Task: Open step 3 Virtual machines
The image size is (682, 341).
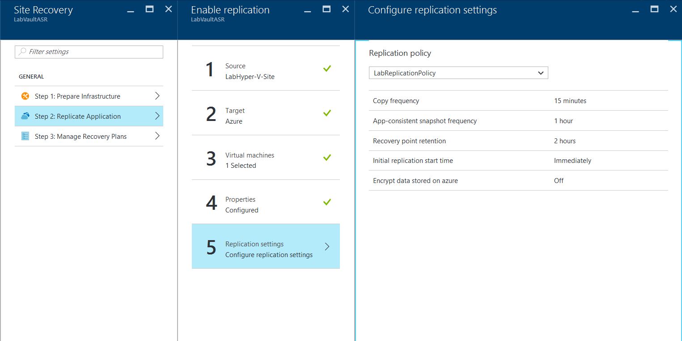Action: tap(265, 160)
